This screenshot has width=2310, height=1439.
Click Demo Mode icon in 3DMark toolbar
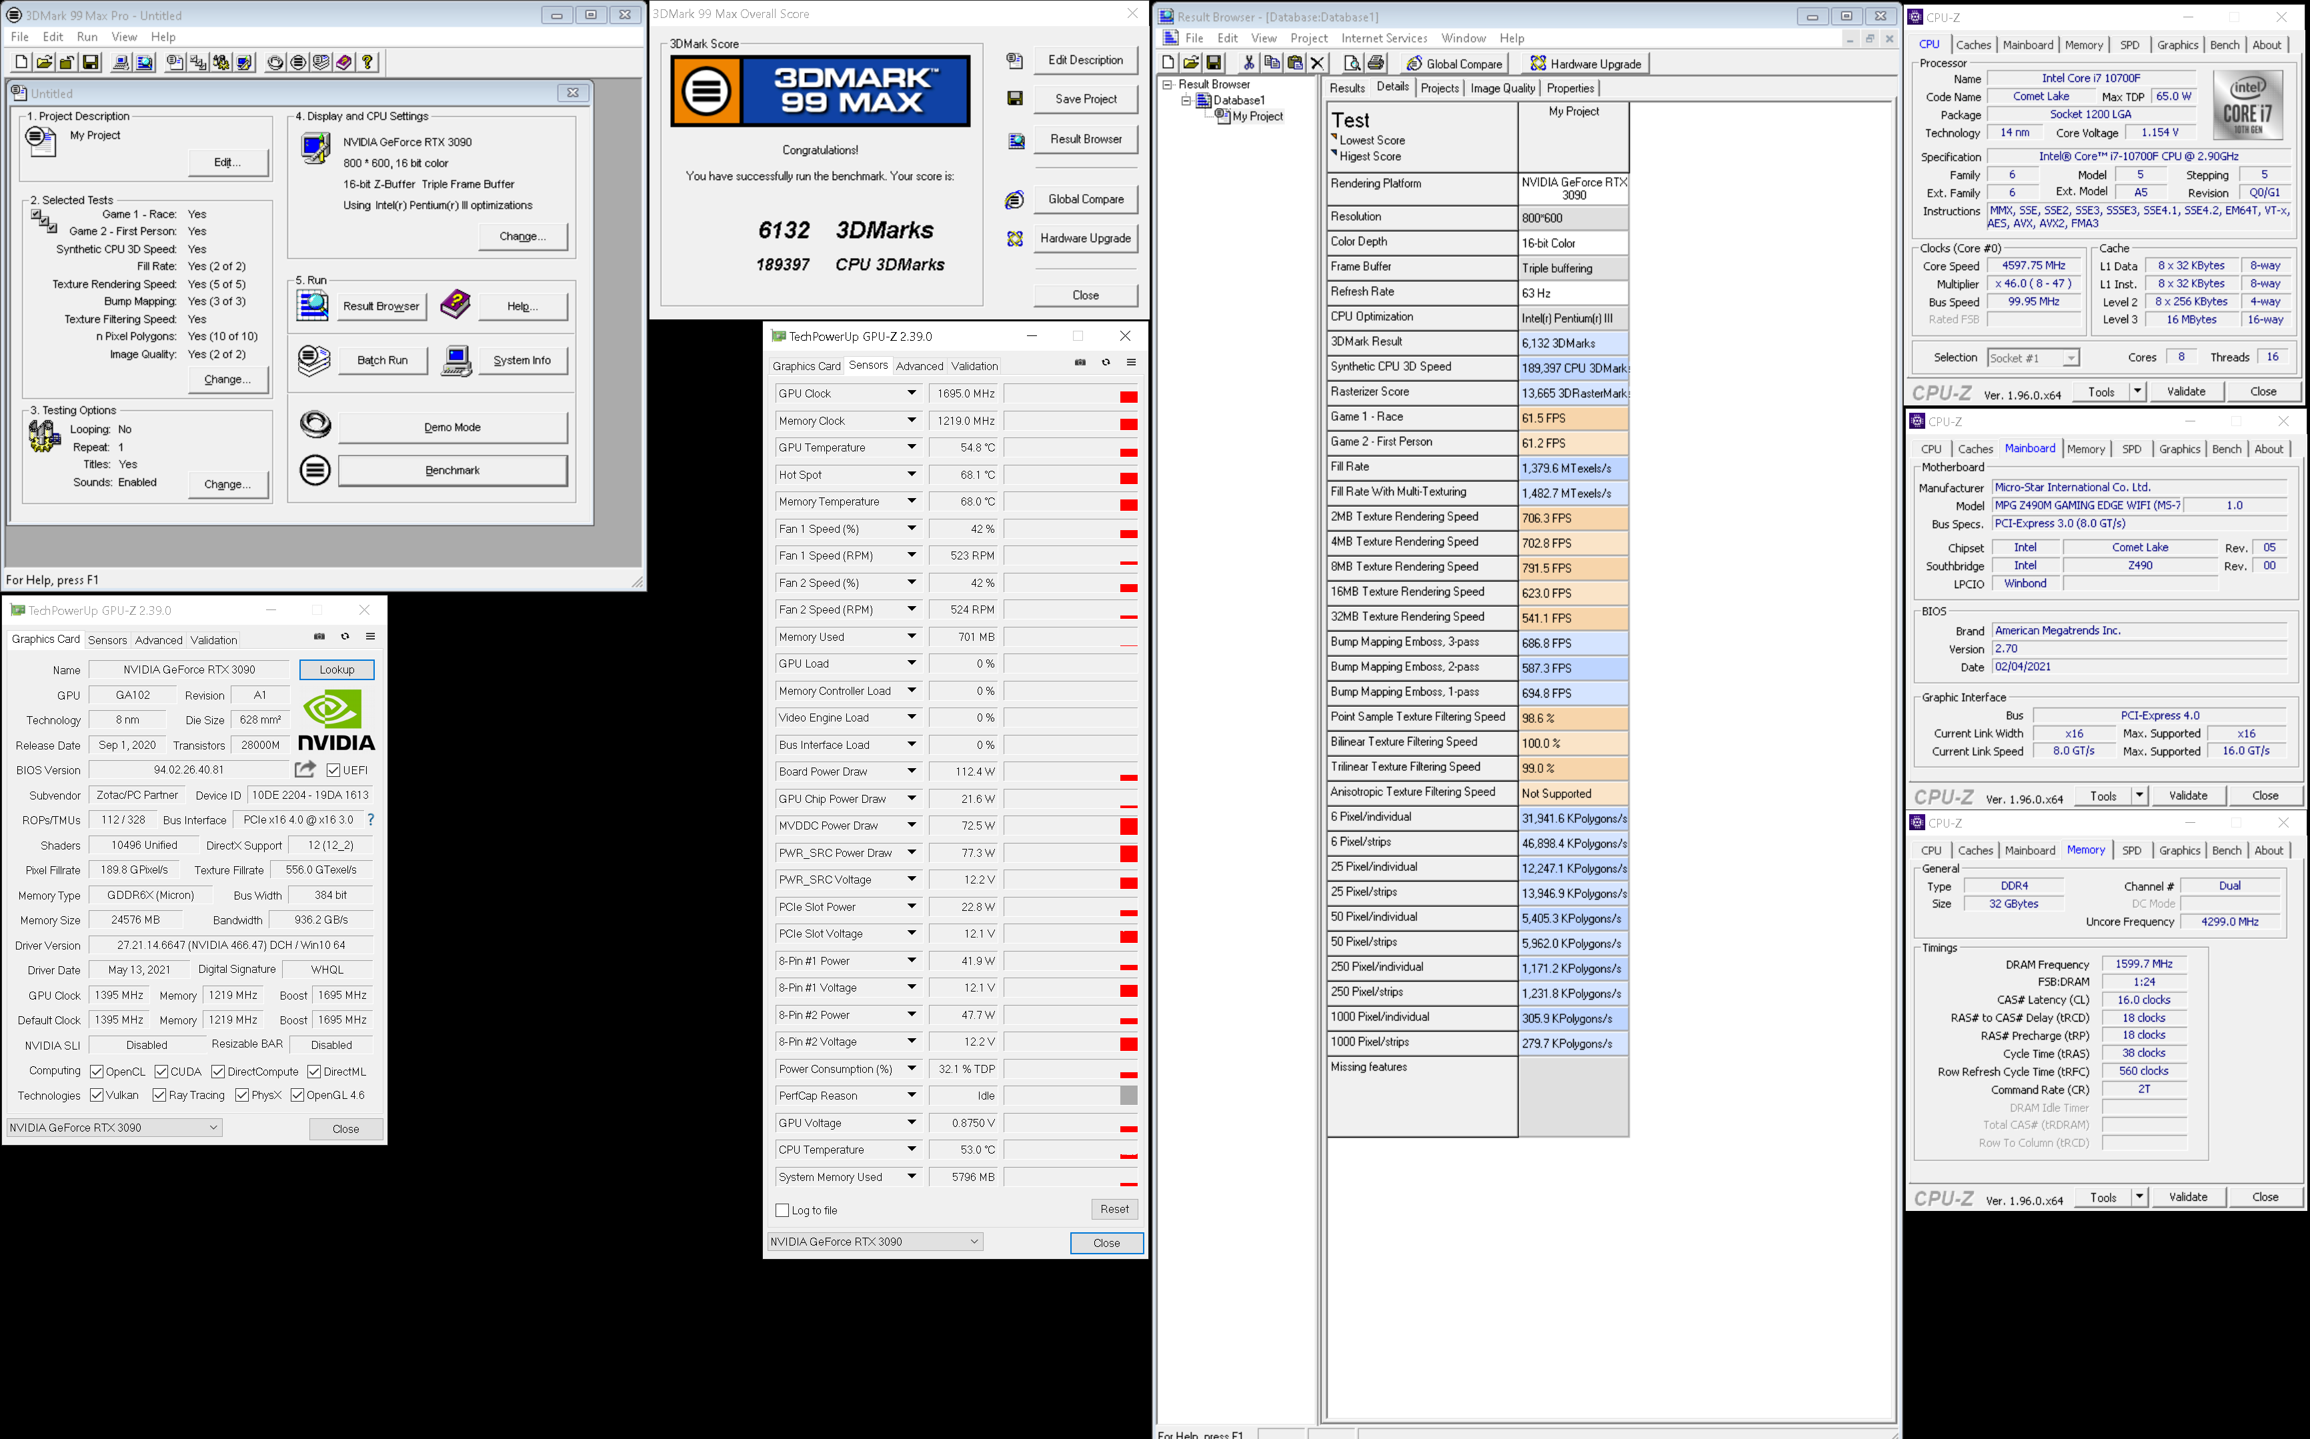coord(275,63)
